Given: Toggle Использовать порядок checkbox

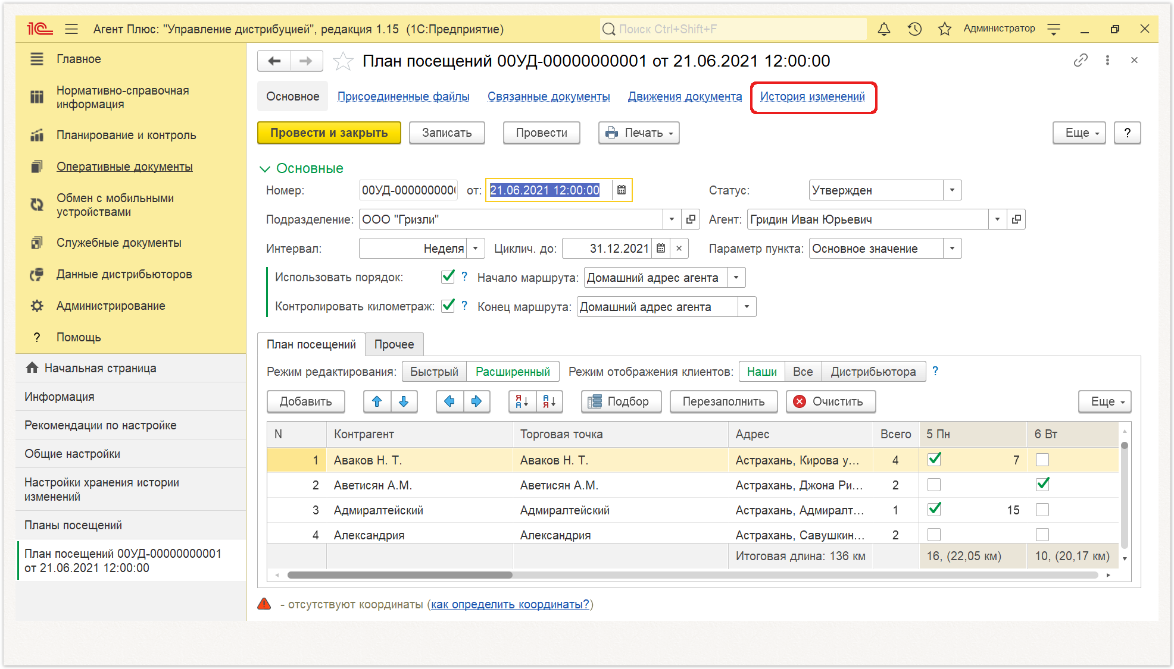Looking at the screenshot, I should click(448, 277).
